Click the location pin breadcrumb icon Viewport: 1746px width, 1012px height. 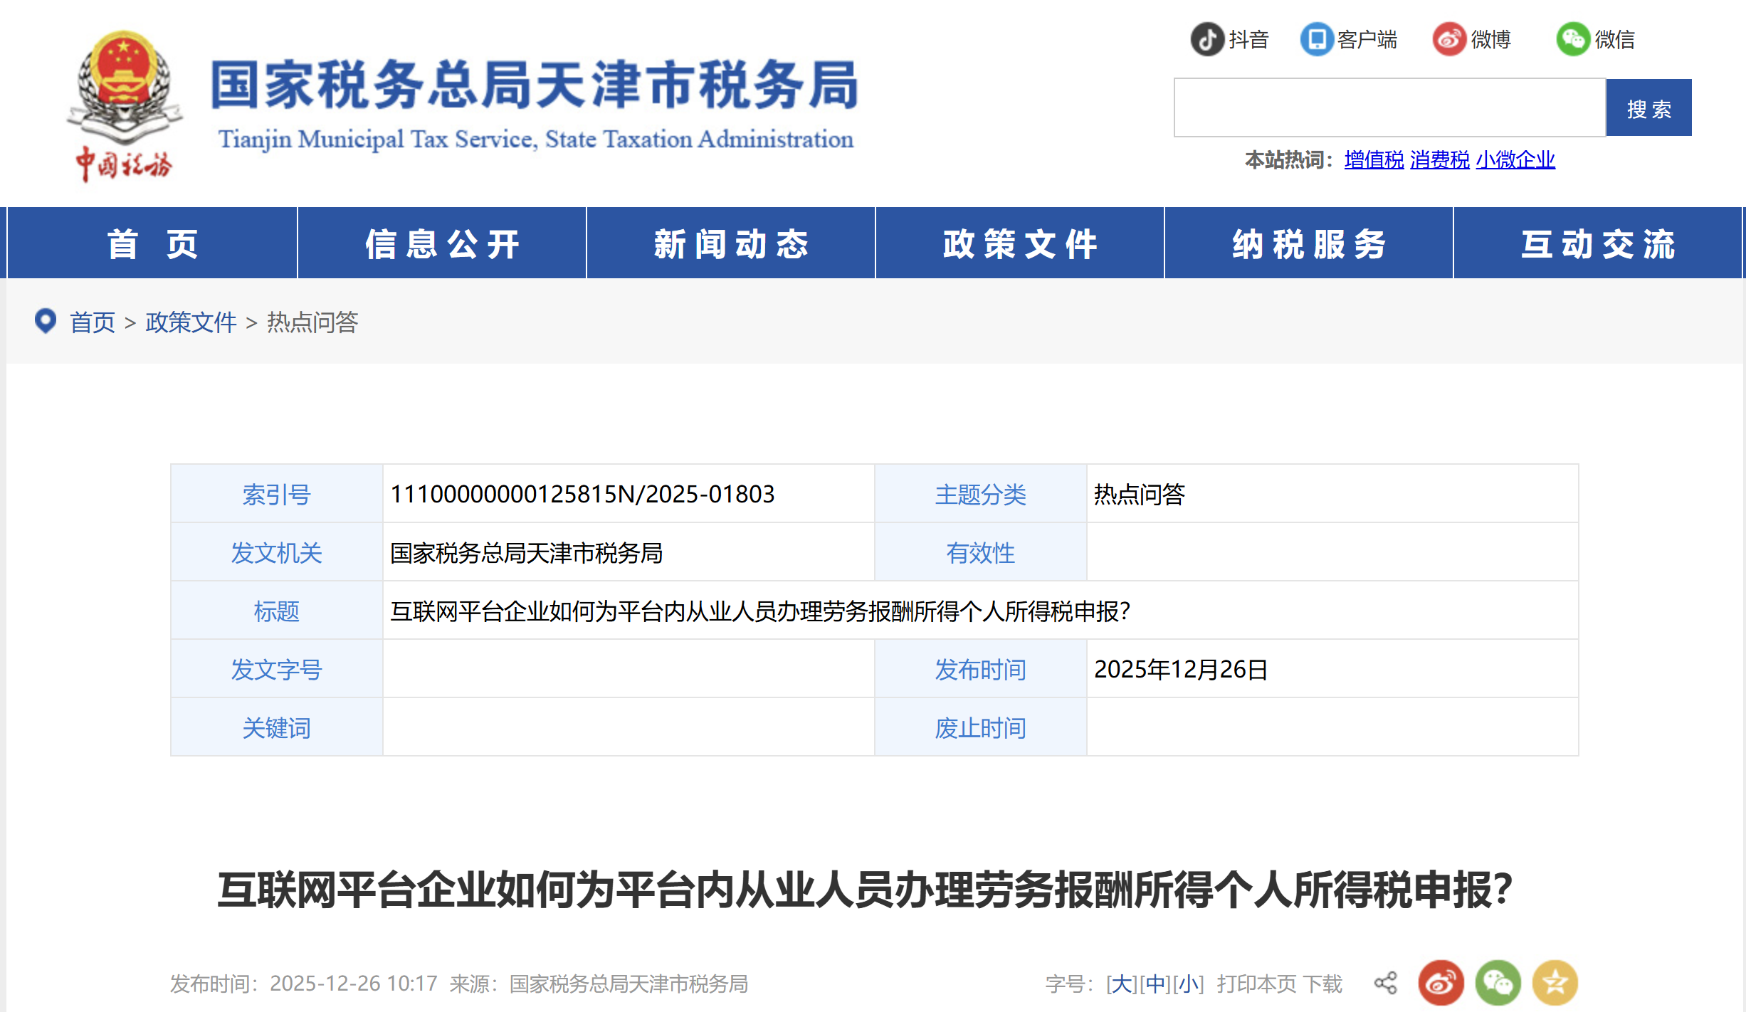pyautogui.click(x=45, y=322)
